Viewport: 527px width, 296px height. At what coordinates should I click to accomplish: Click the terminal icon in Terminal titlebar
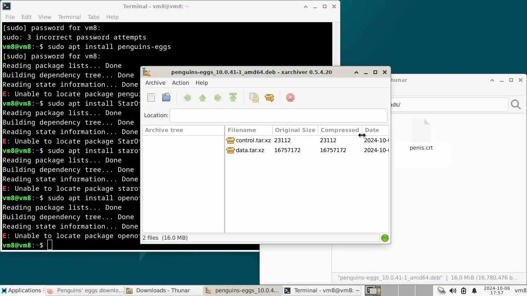click(6, 6)
